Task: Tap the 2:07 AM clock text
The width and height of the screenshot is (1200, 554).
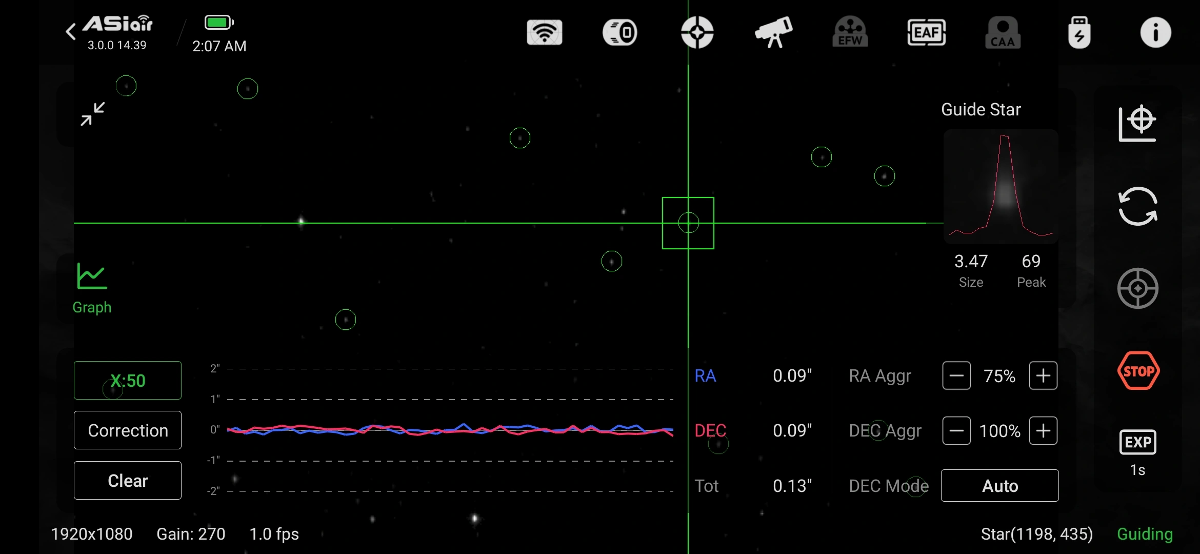Action: (219, 46)
